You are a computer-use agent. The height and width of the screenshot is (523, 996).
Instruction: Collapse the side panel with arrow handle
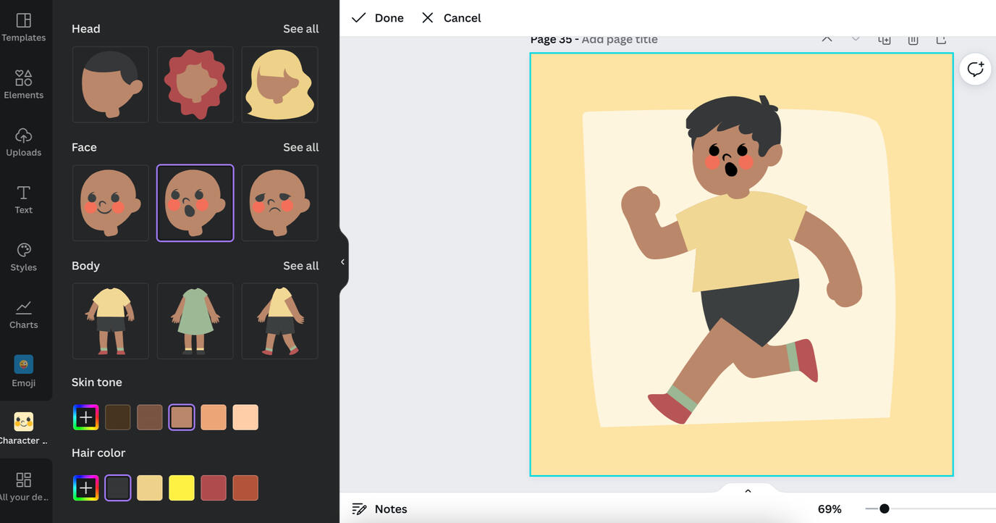342,261
